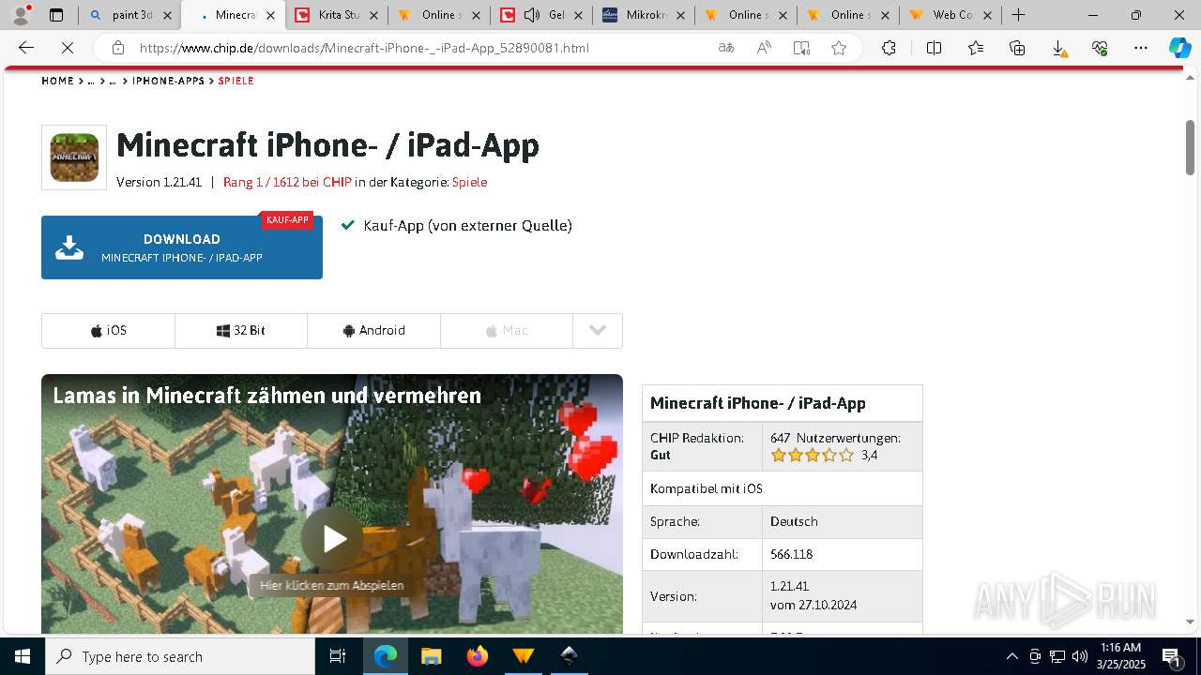Viewport: 1201px width, 675px height.
Task: Add this page to favorites star
Action: pyautogui.click(x=839, y=48)
